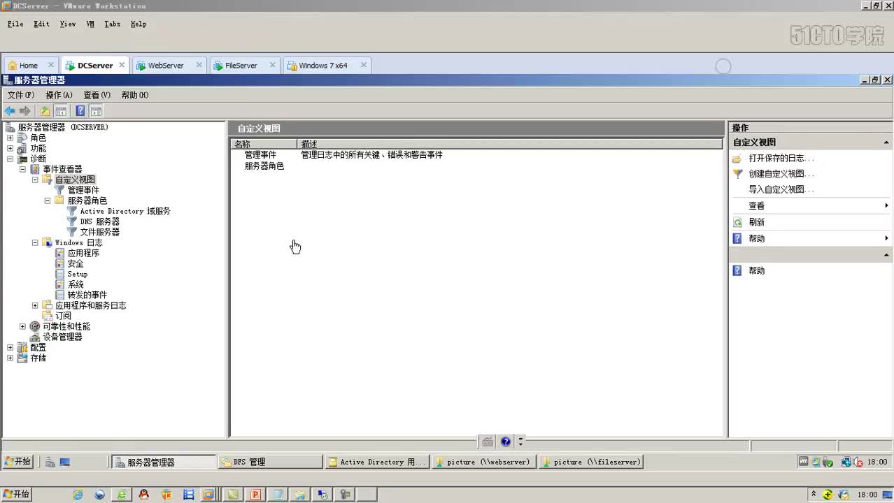The width and height of the screenshot is (894, 503).
Task: Open the 查看(V) menu
Action: [x=97, y=95]
